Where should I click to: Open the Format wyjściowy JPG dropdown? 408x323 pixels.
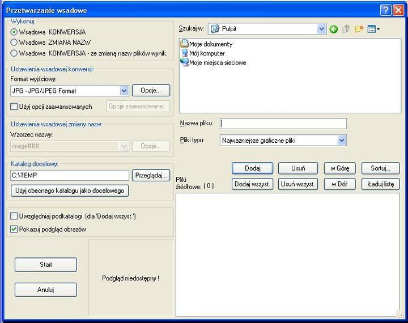[124, 91]
